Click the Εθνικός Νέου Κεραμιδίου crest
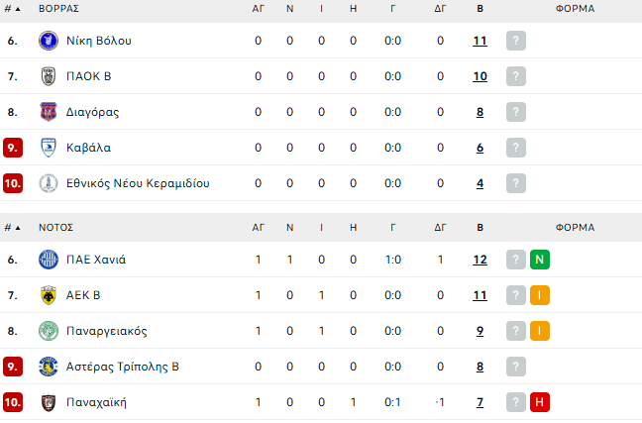 point(48,183)
